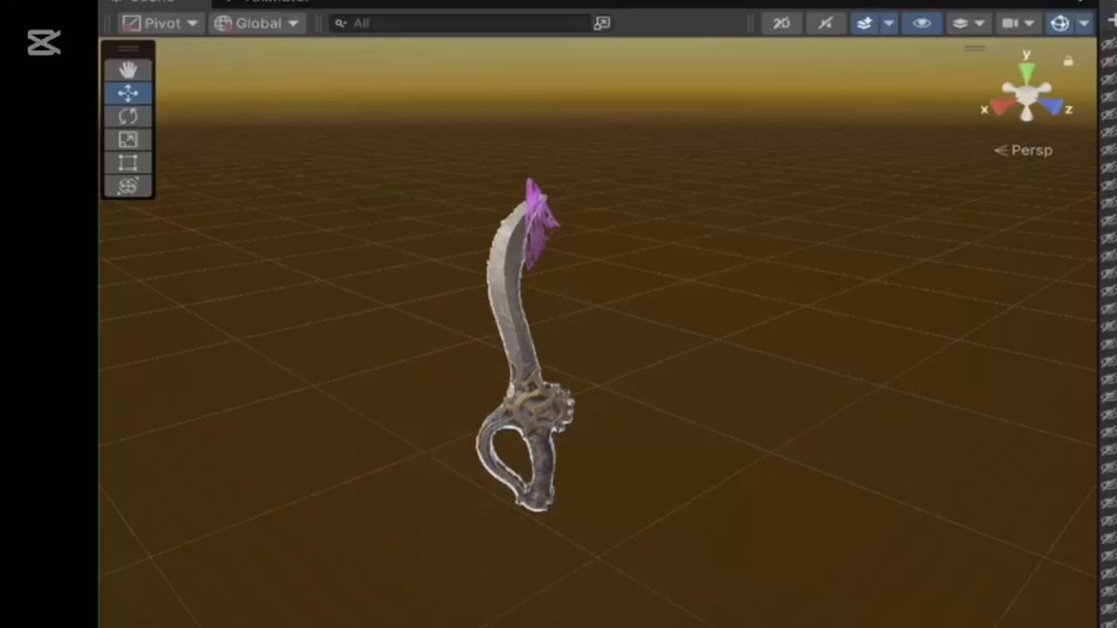Select the Rotate tool
Image resolution: width=1117 pixels, height=628 pixels.
click(x=128, y=116)
